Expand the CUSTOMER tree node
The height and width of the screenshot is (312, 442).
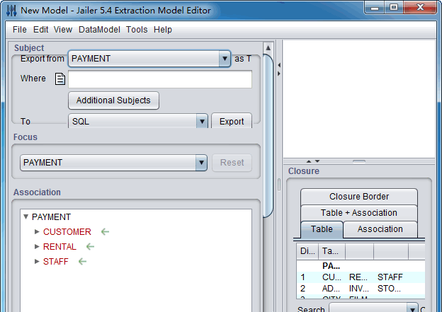(37, 231)
